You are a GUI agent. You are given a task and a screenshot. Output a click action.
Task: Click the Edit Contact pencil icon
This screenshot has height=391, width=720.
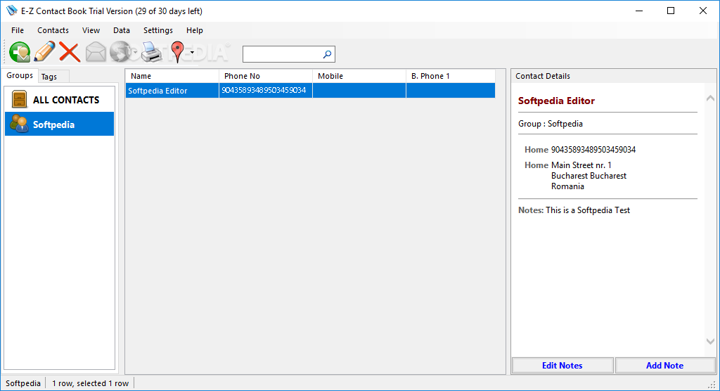(44, 51)
